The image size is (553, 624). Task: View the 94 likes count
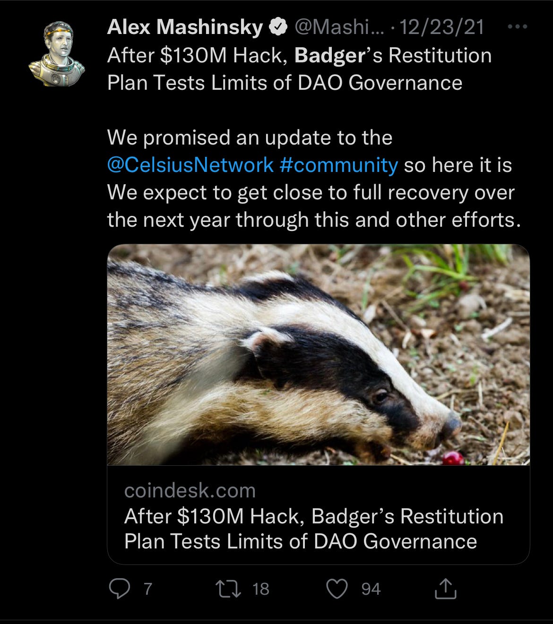coord(371,589)
